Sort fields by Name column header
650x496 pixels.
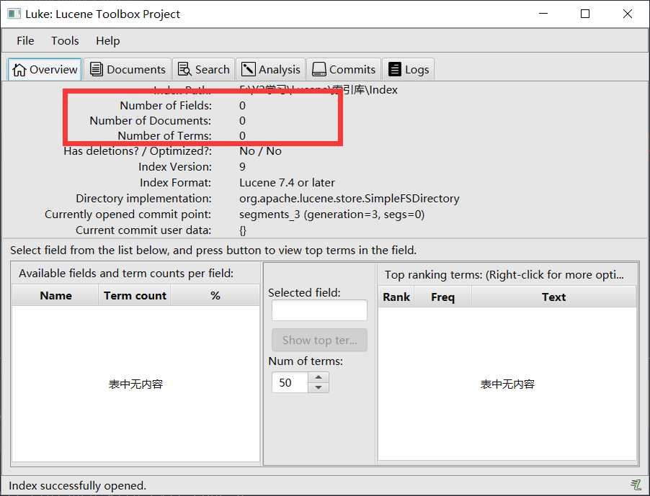click(x=55, y=296)
